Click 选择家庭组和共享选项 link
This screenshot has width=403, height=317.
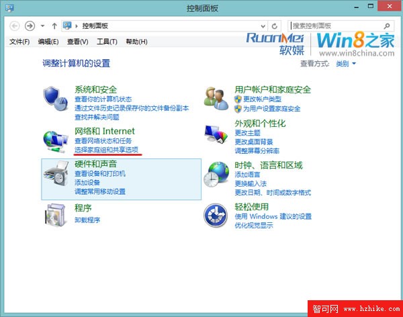106,150
